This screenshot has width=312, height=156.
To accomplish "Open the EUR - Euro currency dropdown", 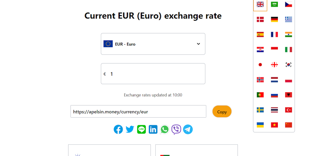I will pyautogui.click(x=153, y=44).
